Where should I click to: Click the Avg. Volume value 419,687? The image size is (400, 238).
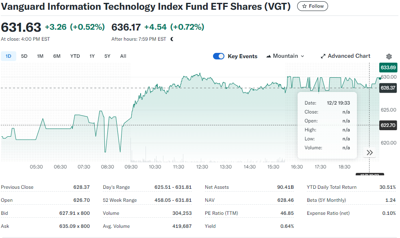[x=182, y=226]
